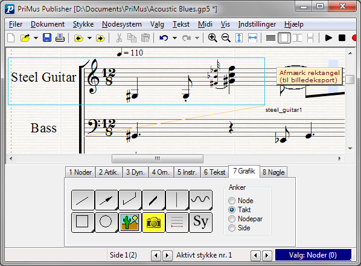The height and width of the screenshot is (266, 361).
Task: Set the anchor to Node
Action: 241,201
